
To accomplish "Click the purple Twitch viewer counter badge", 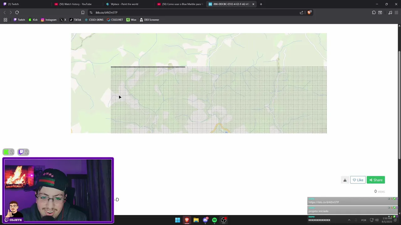I will pos(23,152).
